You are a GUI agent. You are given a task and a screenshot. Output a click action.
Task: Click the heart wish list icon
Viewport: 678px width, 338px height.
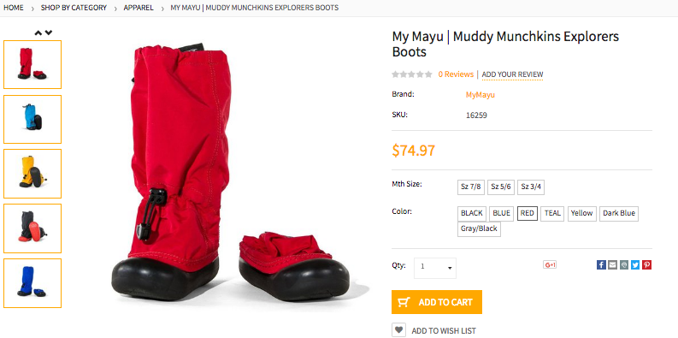click(x=398, y=330)
